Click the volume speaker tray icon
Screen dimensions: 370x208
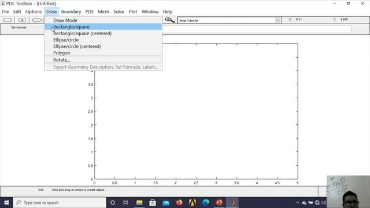point(324,203)
